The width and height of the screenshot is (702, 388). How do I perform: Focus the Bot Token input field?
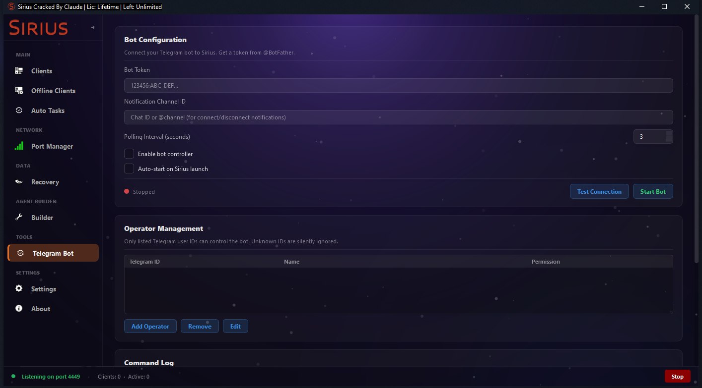(x=398, y=85)
